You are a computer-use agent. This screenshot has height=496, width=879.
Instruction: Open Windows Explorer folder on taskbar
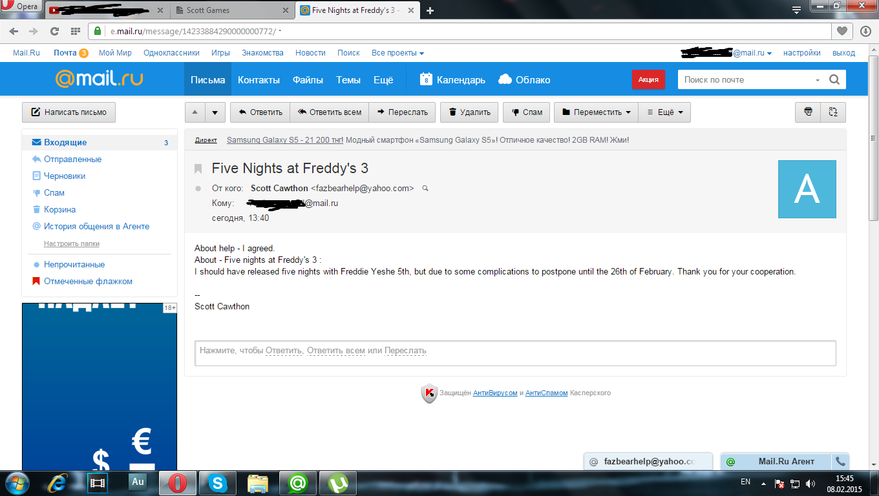(258, 483)
